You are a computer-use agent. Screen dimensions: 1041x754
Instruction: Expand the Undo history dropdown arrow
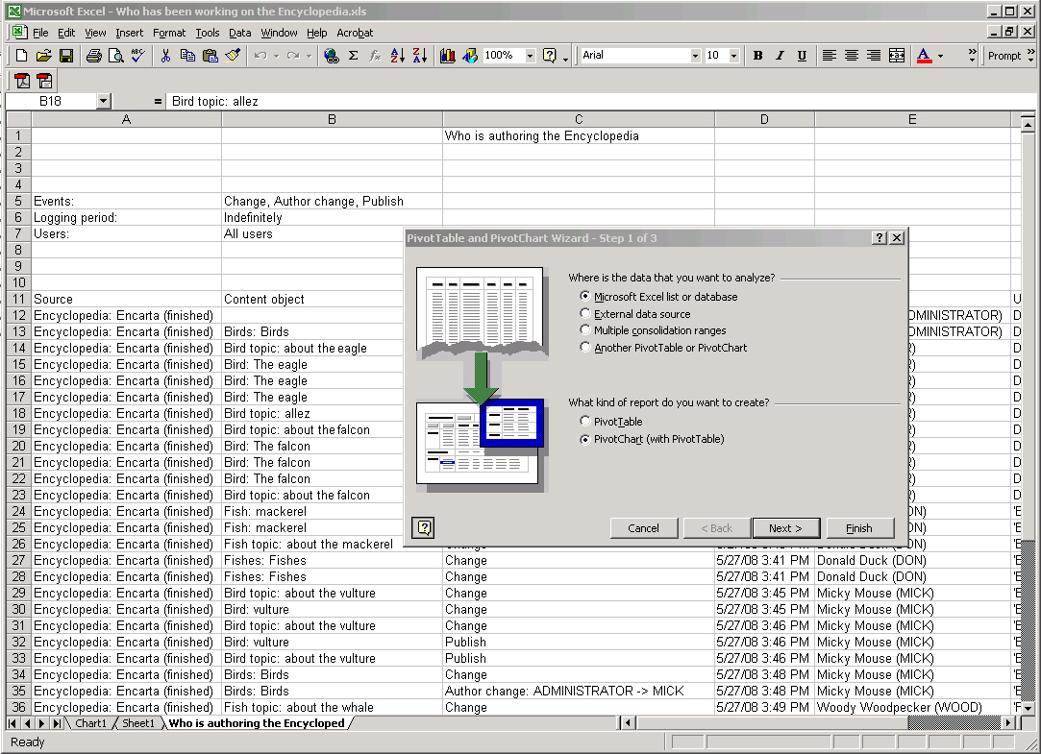point(276,56)
